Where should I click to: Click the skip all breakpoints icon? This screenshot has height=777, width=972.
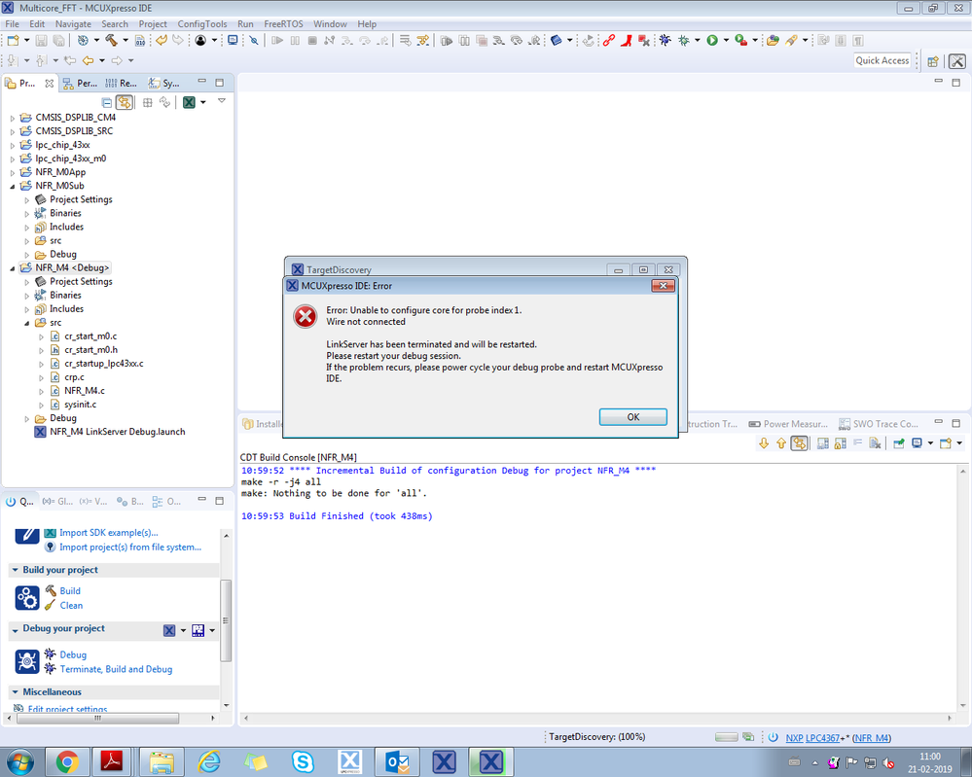click(254, 40)
